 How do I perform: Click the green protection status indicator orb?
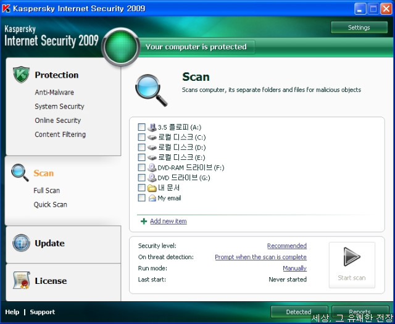(121, 47)
